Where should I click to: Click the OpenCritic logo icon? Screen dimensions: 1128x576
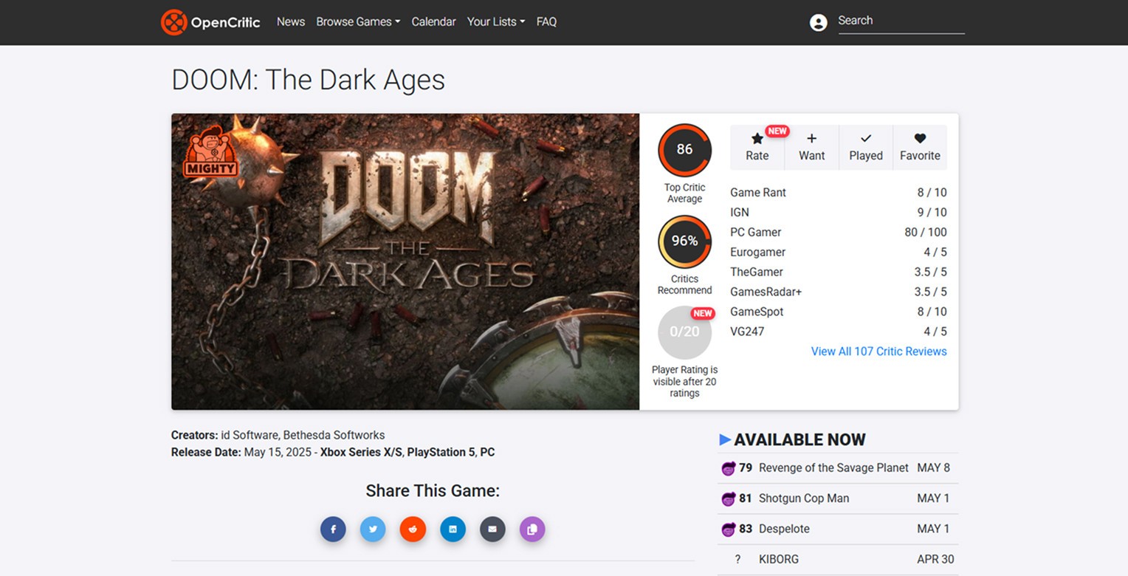pyautogui.click(x=173, y=22)
